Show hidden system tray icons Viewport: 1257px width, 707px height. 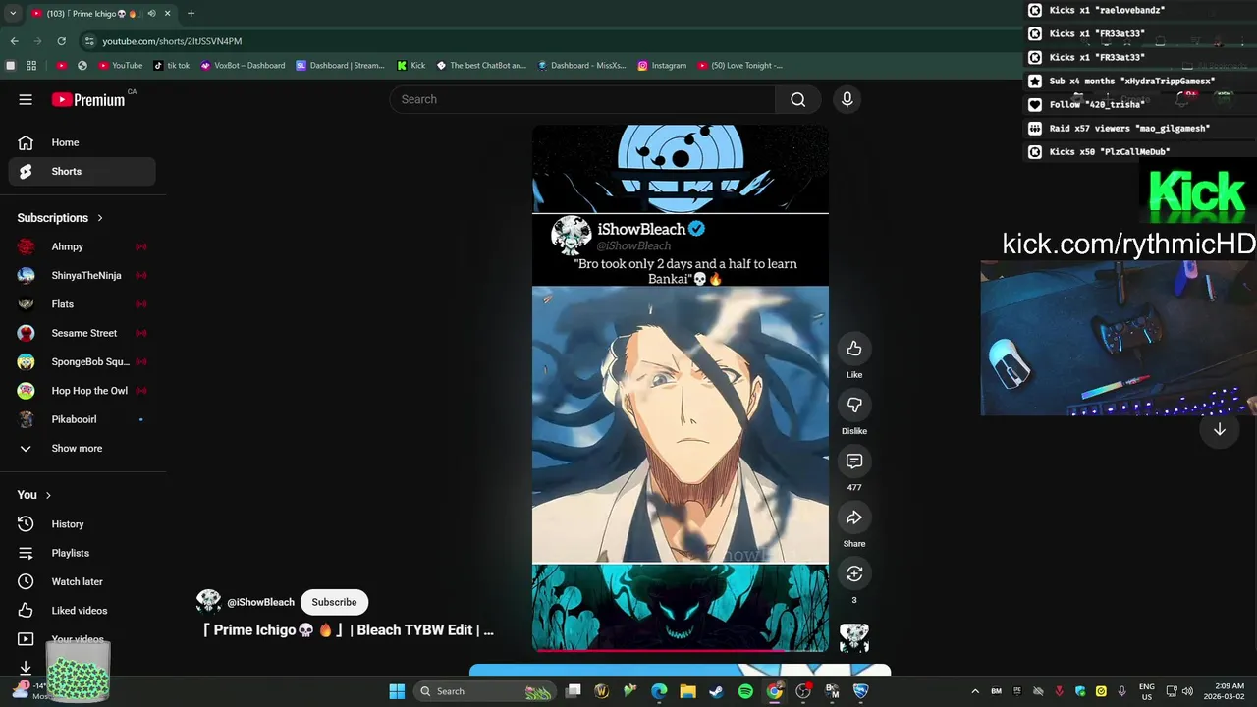click(975, 691)
